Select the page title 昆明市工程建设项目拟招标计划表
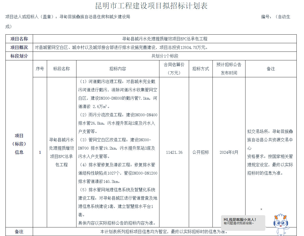The height and width of the screenshot is (236, 304). click(151, 6)
